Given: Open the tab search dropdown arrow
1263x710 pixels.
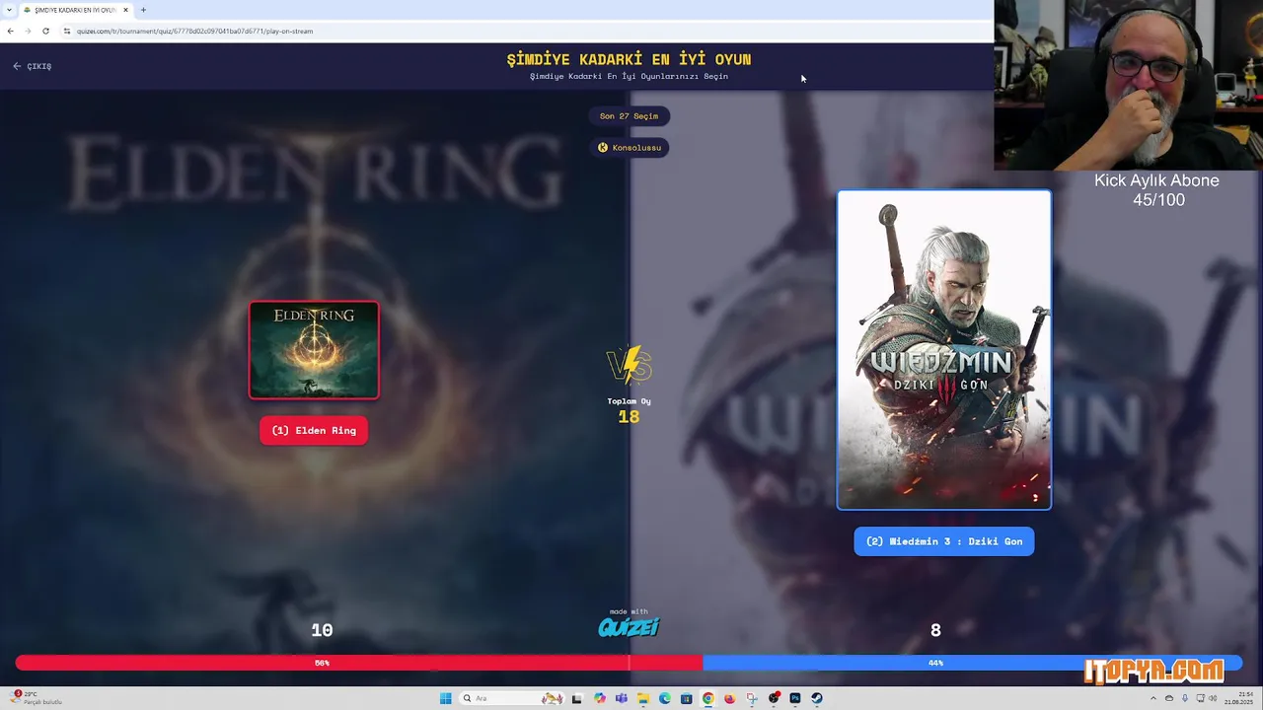Looking at the screenshot, I should pos(9,10).
